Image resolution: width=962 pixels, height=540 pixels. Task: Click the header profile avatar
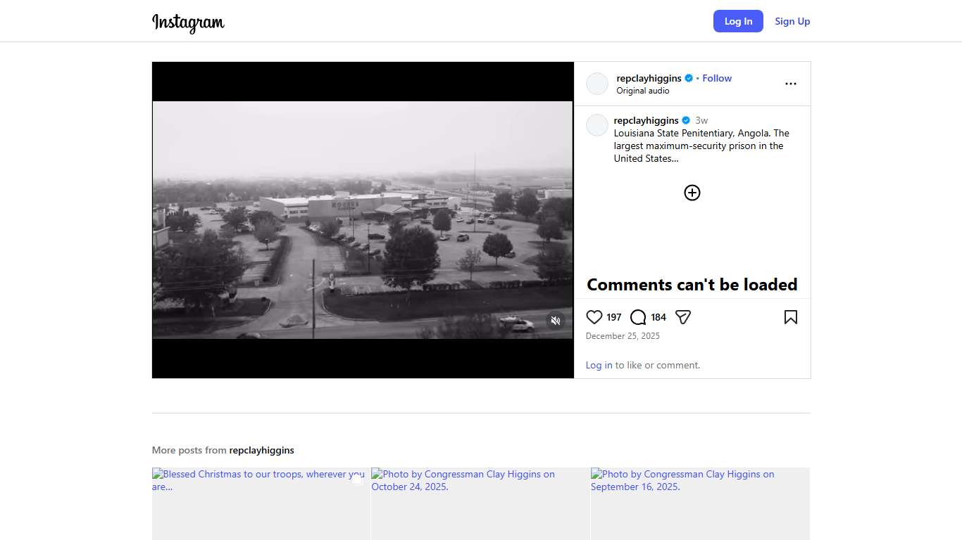596,84
